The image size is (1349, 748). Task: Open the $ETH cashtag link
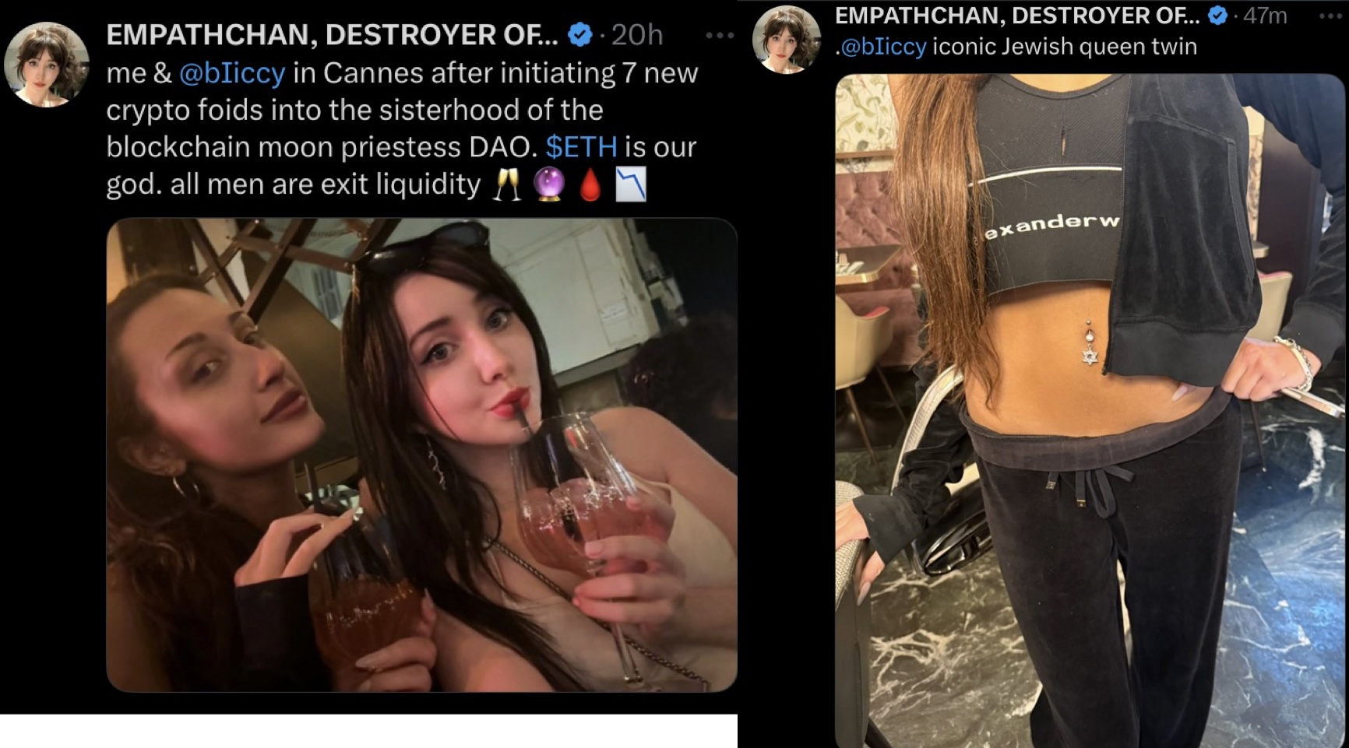581,147
